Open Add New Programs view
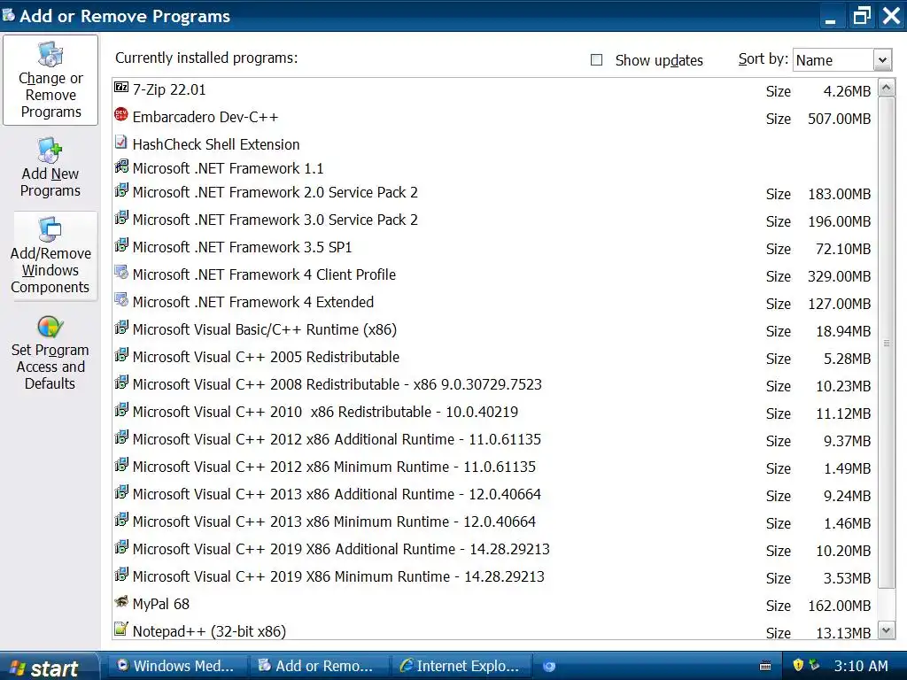Image resolution: width=907 pixels, height=680 pixels. tap(50, 167)
